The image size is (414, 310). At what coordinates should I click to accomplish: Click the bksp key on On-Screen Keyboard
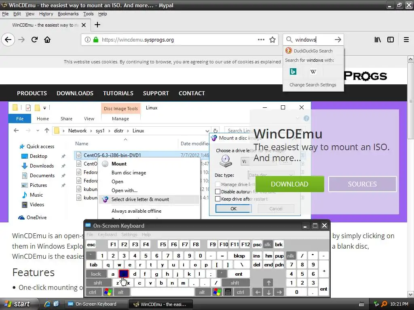239,256
